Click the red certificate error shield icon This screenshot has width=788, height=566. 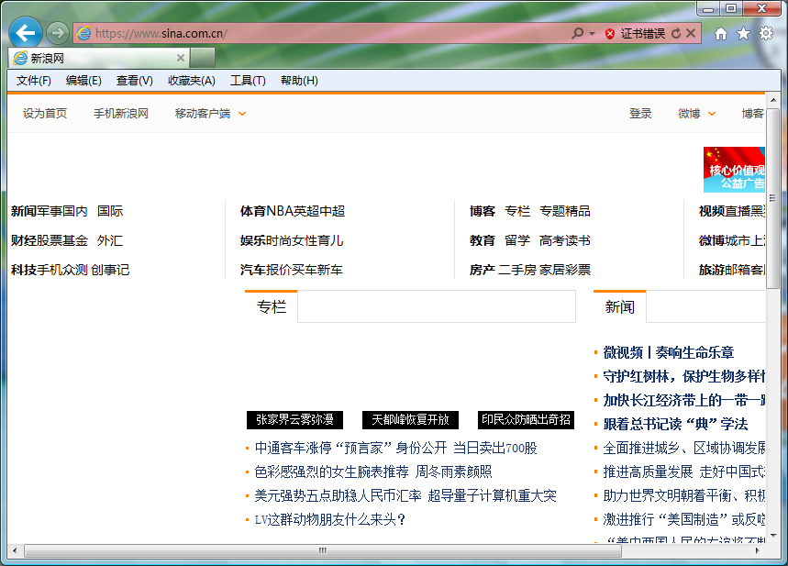[x=610, y=34]
